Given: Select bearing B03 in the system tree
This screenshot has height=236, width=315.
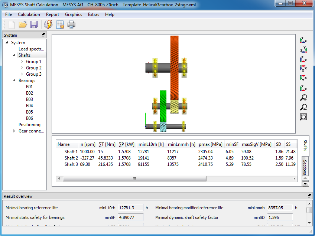Looking at the screenshot, I should (x=29, y=99).
